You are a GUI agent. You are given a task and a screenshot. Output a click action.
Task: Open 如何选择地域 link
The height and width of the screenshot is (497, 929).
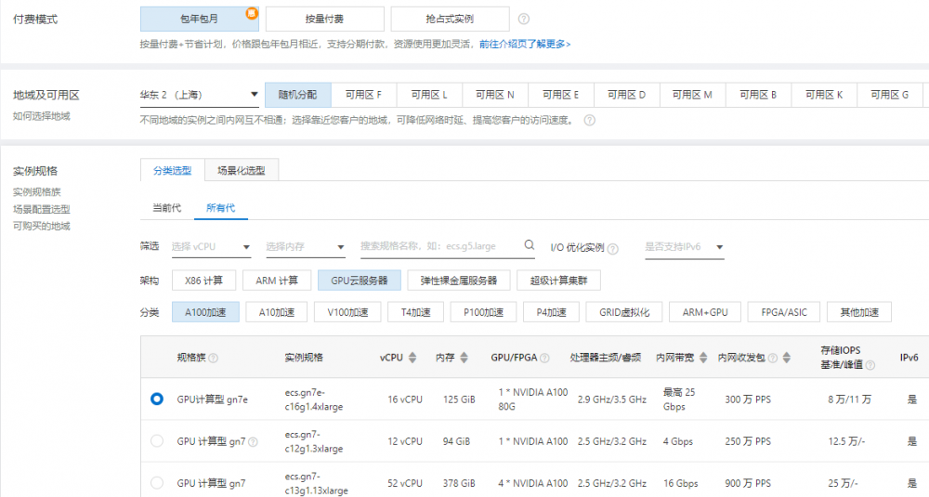tap(42, 116)
